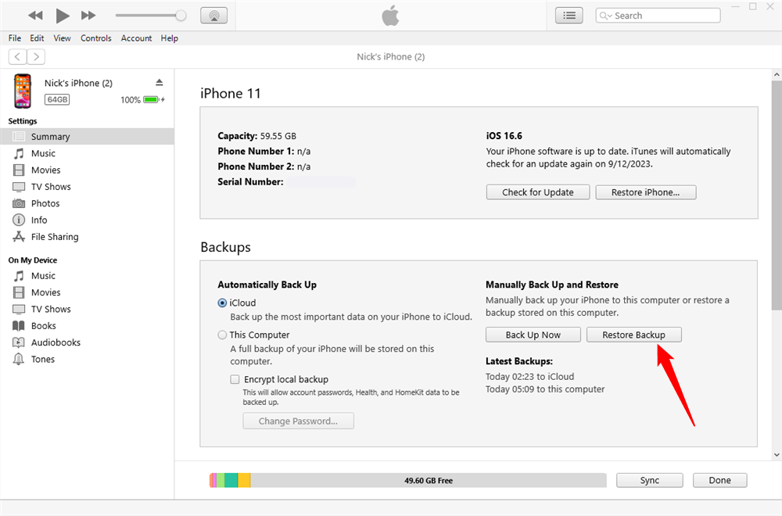Image resolution: width=782 pixels, height=516 pixels.
Task: Adjust the volume slider knob
Action: (x=181, y=16)
